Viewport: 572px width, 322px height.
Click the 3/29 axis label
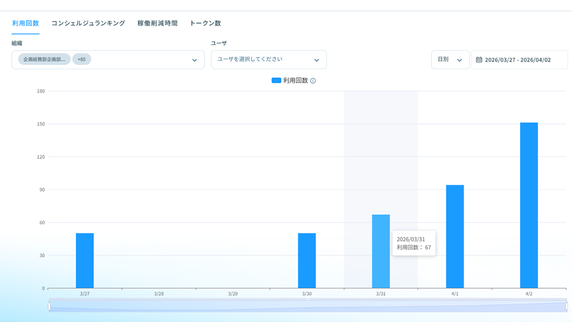pyautogui.click(x=233, y=294)
